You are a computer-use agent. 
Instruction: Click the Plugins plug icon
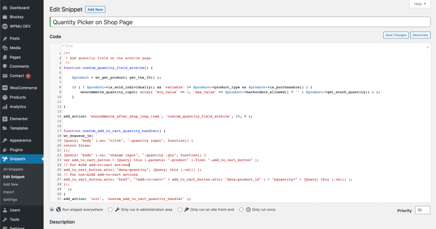5,150
